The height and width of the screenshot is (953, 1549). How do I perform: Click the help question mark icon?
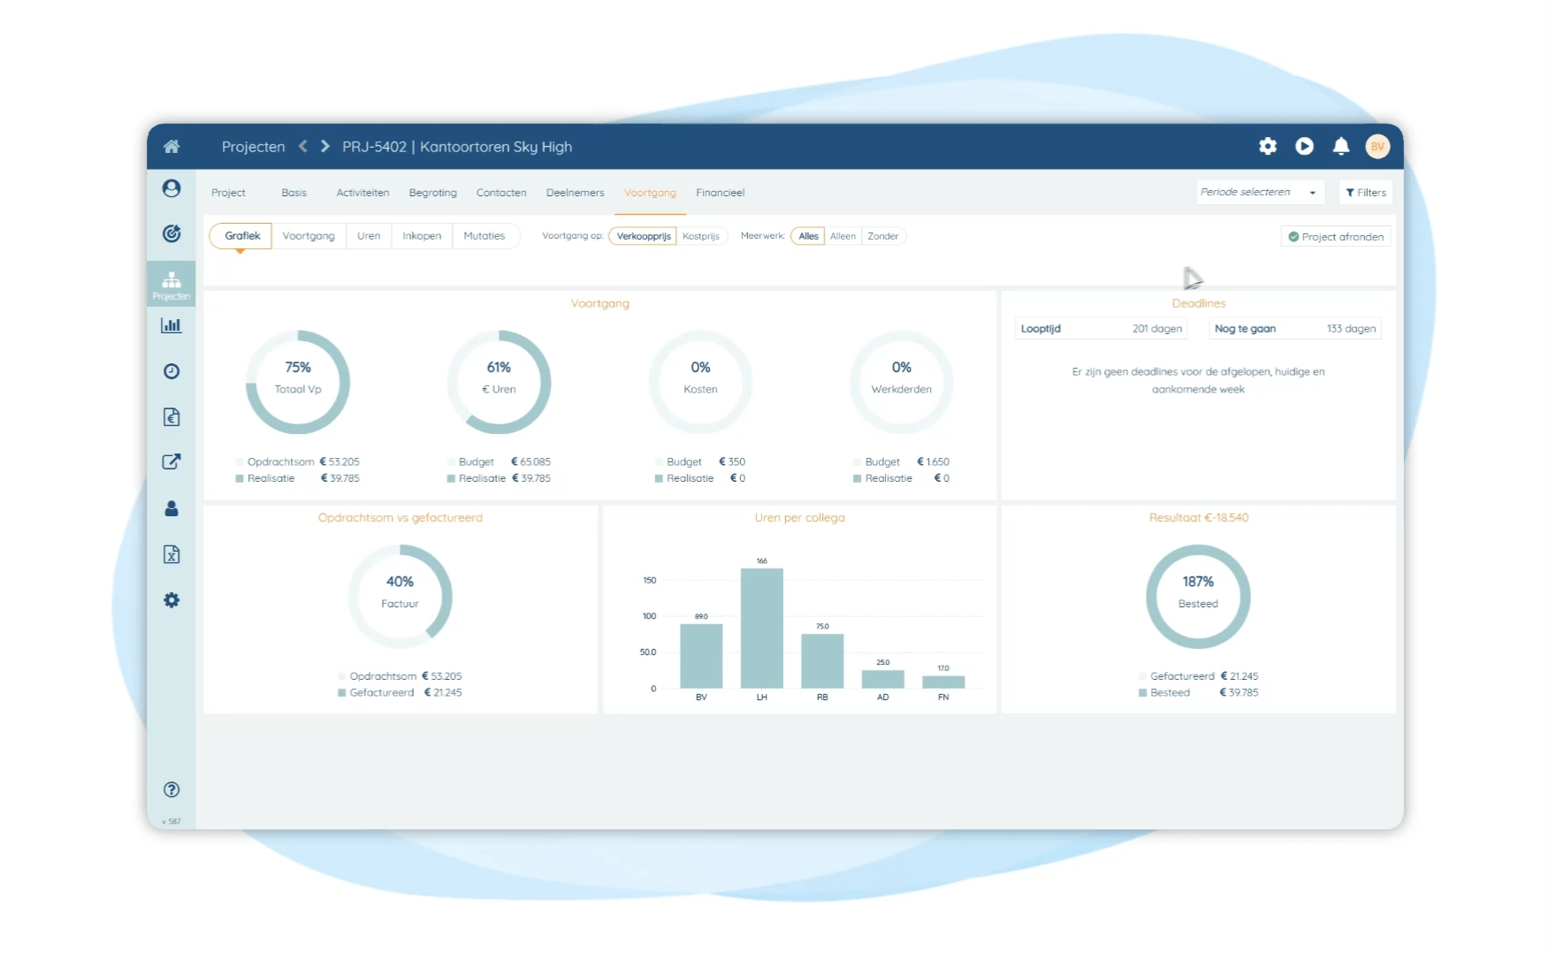(x=172, y=789)
